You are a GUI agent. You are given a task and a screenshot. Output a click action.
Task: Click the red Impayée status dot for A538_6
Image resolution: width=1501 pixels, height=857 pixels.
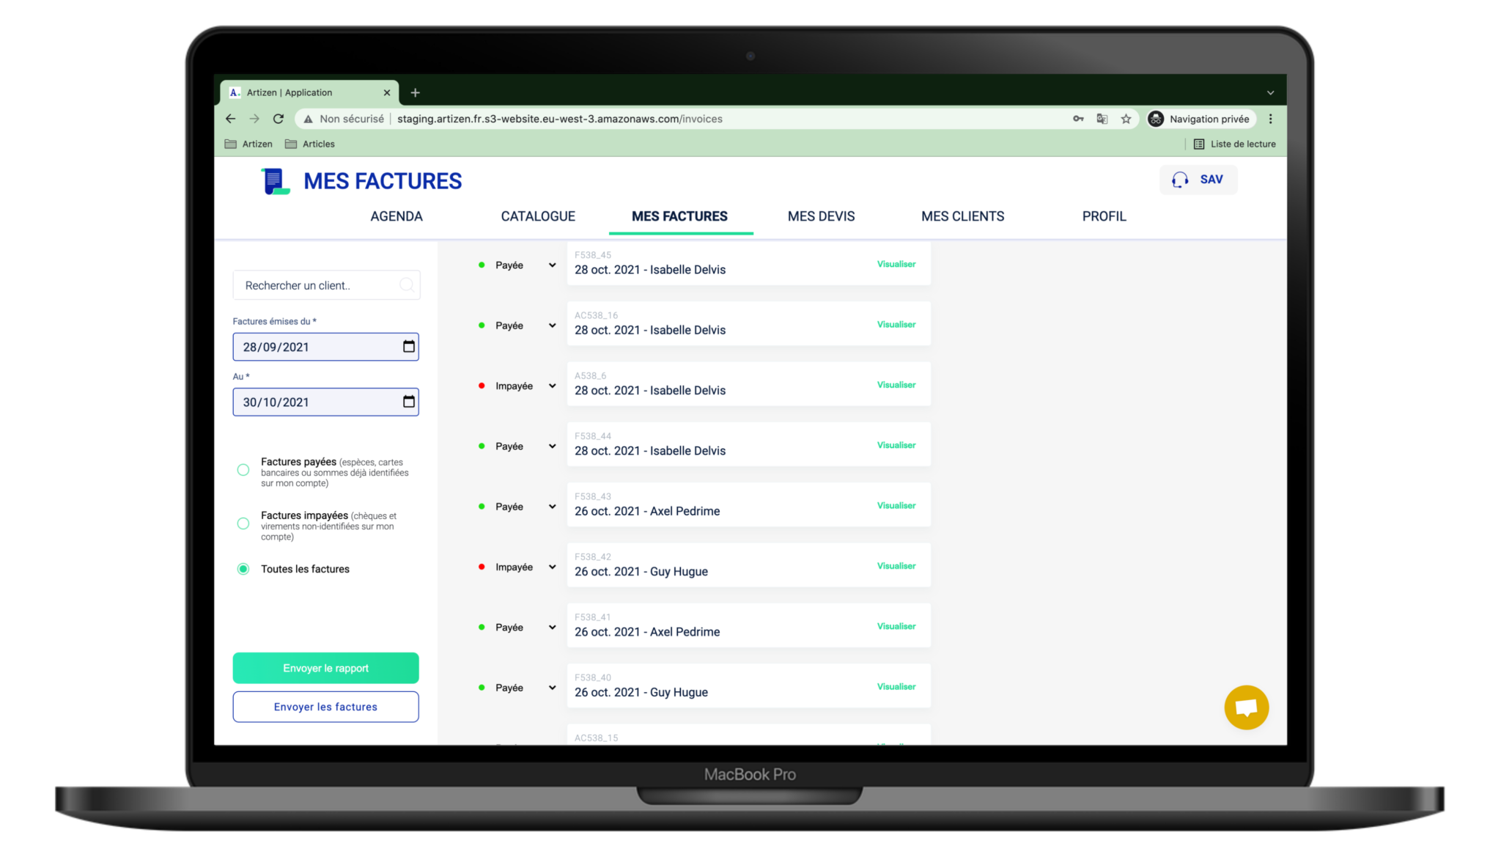(482, 386)
